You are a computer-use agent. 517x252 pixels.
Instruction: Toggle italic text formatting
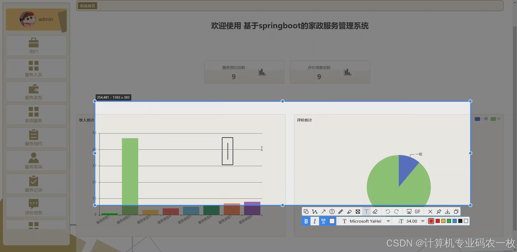click(315, 221)
